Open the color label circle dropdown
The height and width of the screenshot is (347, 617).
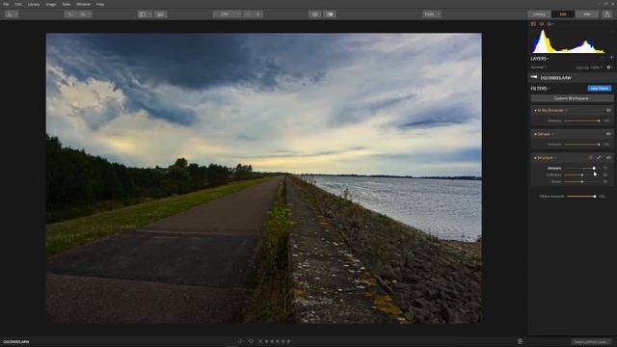click(x=240, y=341)
